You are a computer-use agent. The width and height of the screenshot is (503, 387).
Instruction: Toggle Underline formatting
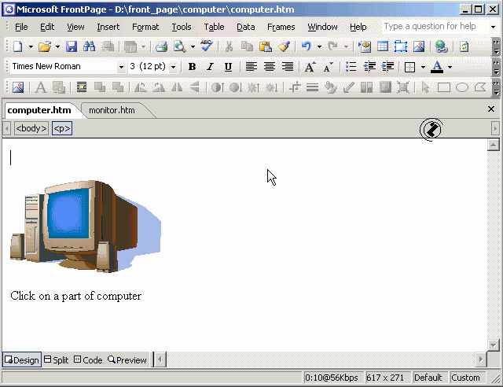pos(228,67)
